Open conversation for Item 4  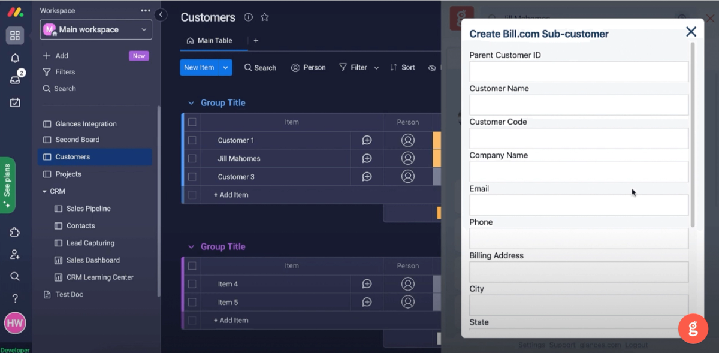tap(367, 284)
